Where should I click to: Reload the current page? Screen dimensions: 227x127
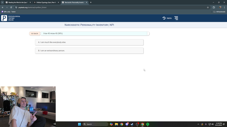click(x=11, y=7)
